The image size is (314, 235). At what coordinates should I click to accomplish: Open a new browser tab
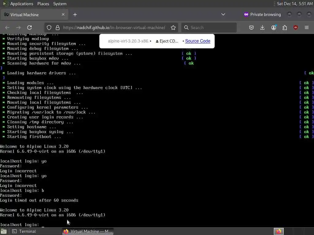(x=75, y=15)
